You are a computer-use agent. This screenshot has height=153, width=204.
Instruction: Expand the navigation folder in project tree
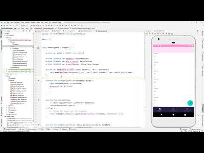click(7, 110)
